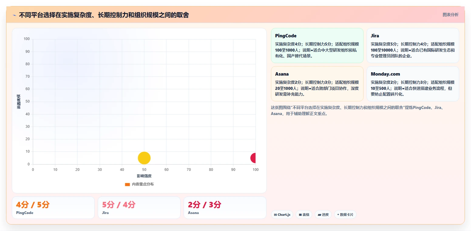
Task: Click the 表格 tag
Action: 304,215
